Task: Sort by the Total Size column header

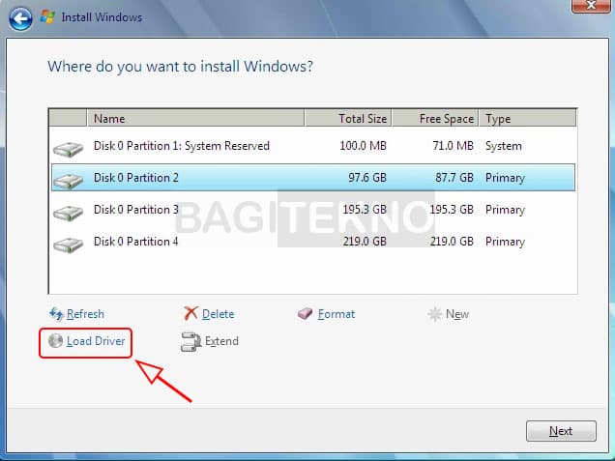Action: tap(348, 118)
